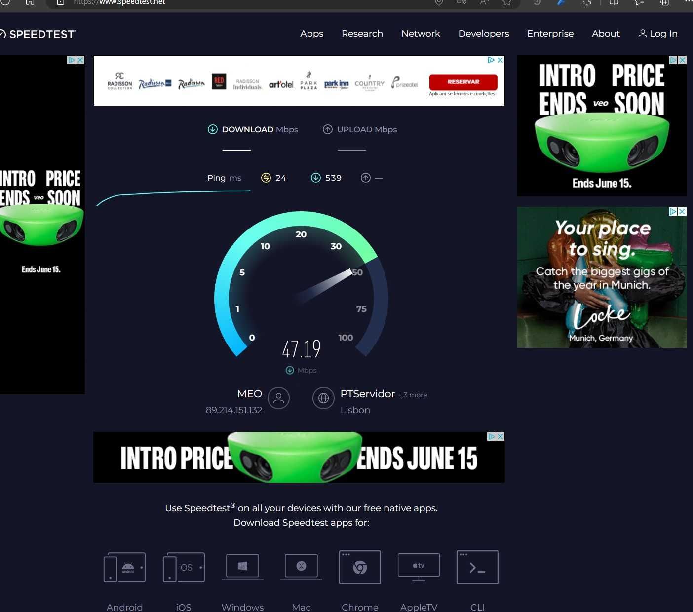
Task: Open the Locke Munich ad image
Action: pos(602,277)
